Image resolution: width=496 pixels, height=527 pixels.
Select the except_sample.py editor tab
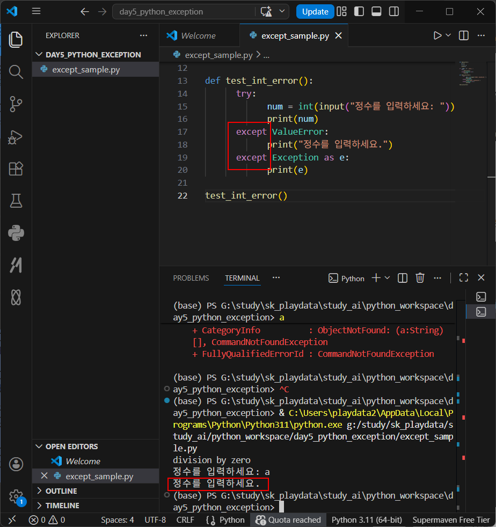[294, 35]
